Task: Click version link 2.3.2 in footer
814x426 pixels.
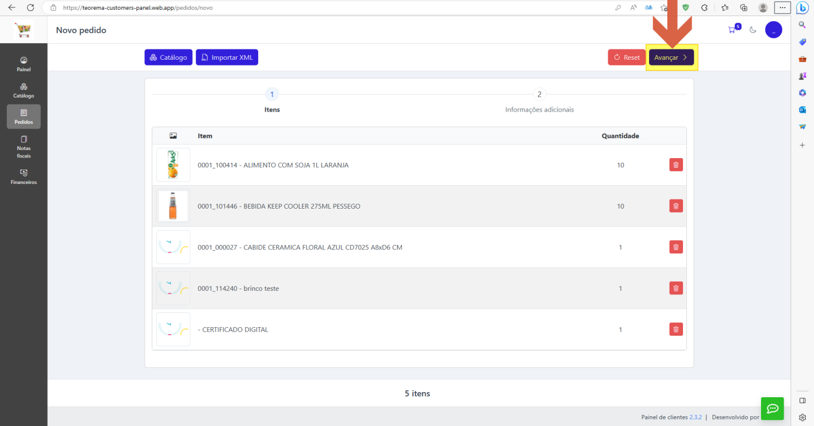Action: [696, 417]
